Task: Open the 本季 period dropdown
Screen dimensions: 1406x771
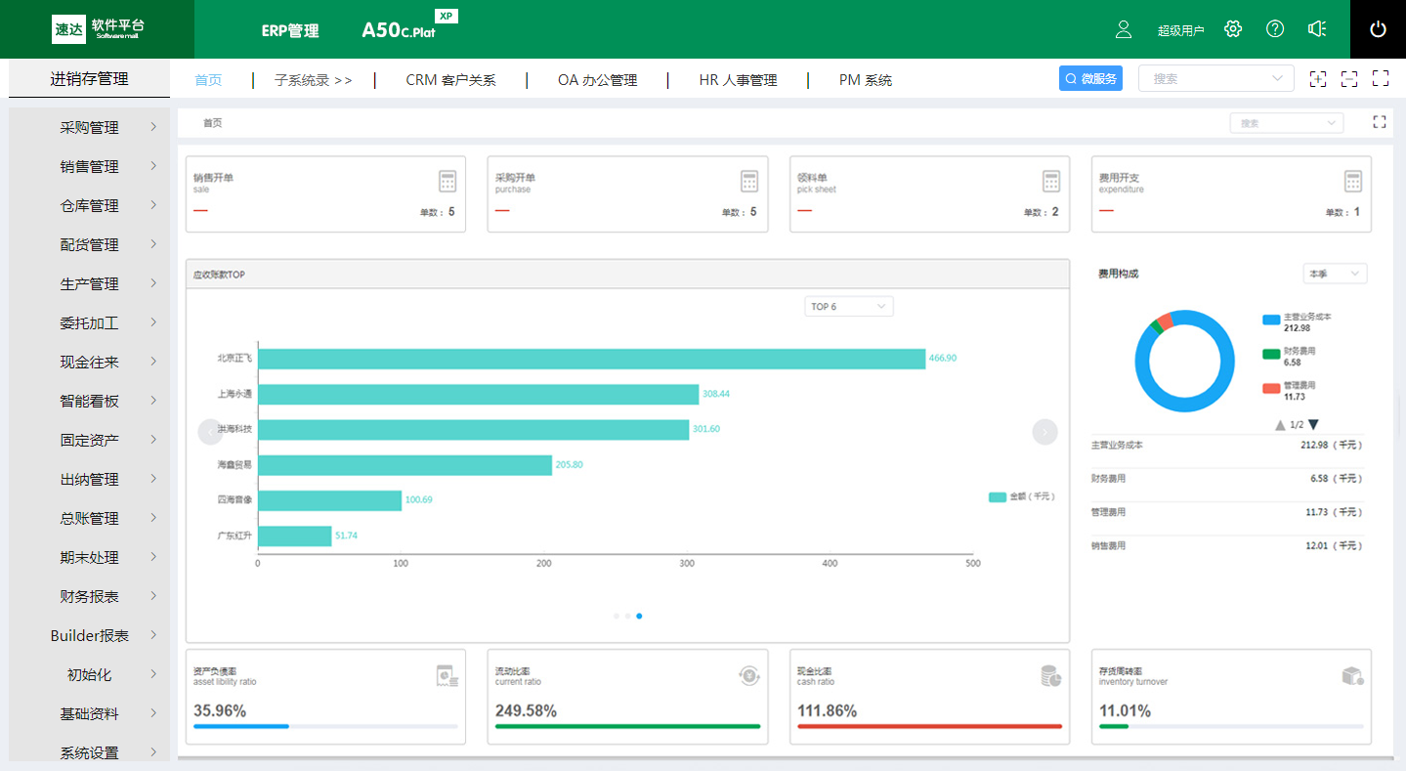Action: click(1335, 274)
